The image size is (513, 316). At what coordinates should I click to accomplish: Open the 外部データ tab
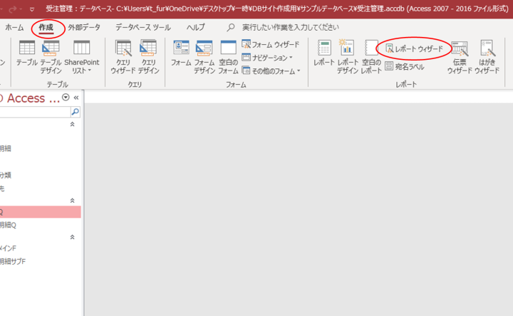[x=84, y=27]
